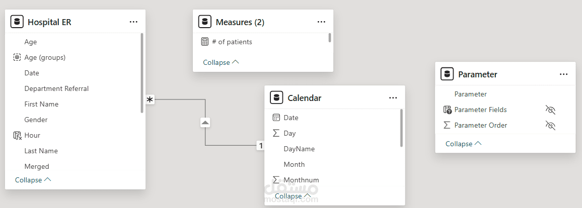
Task: Click the relationship direction arrow on the connector
Action: pyautogui.click(x=205, y=122)
